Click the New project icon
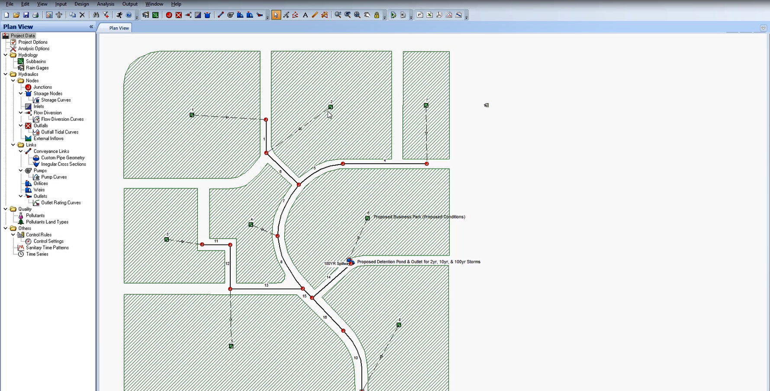The image size is (770, 391). tap(6, 15)
